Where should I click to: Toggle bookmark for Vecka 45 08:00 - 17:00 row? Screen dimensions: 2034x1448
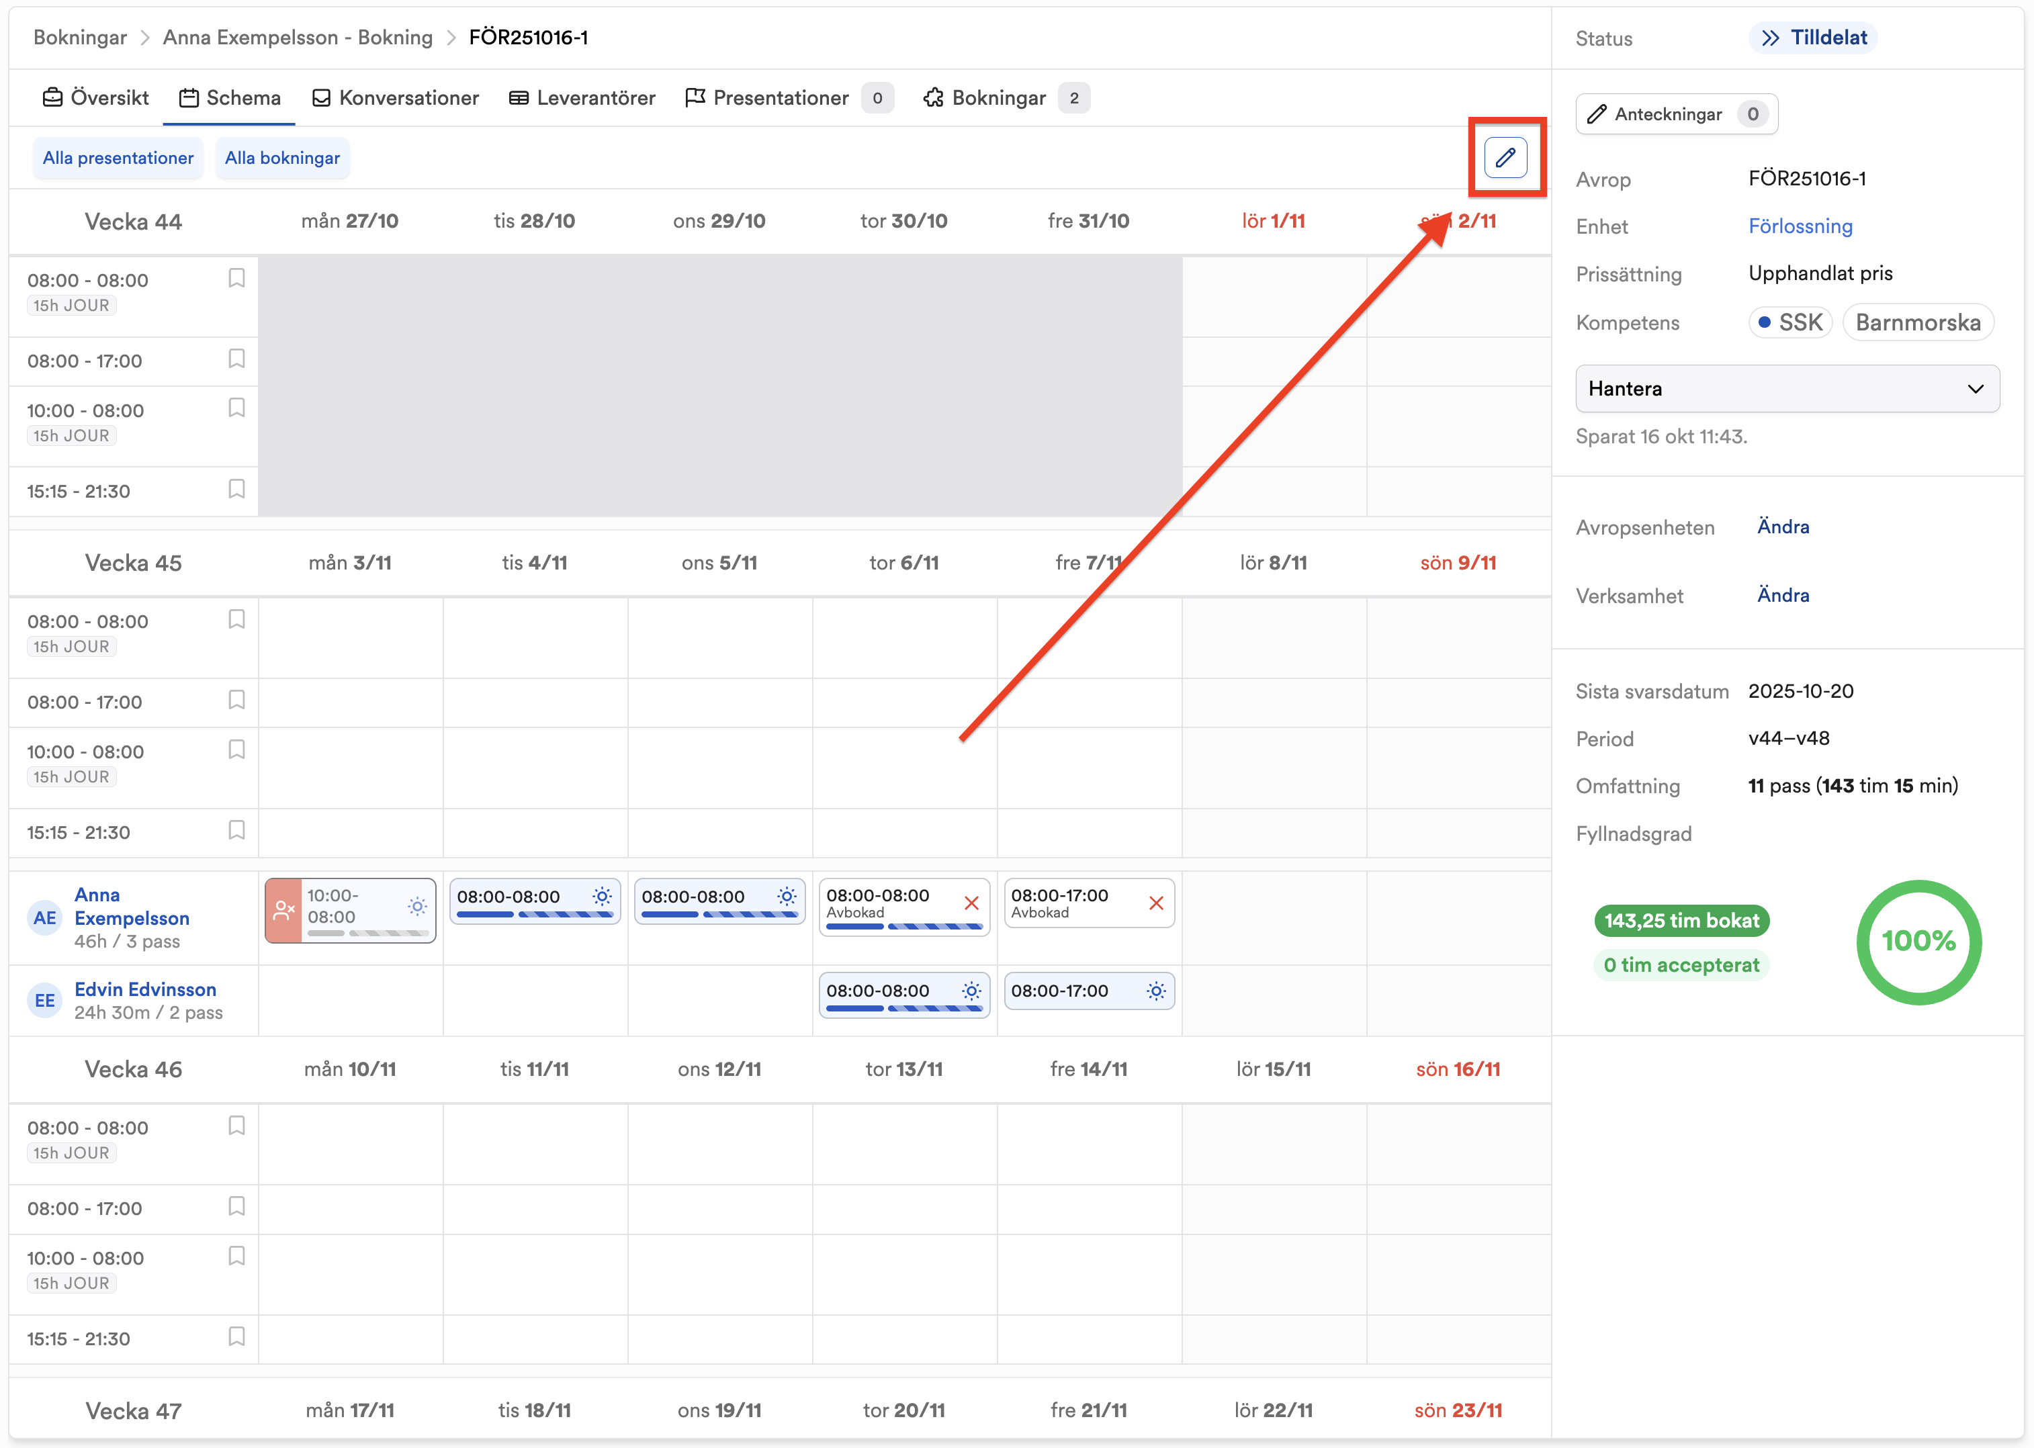pos(236,700)
